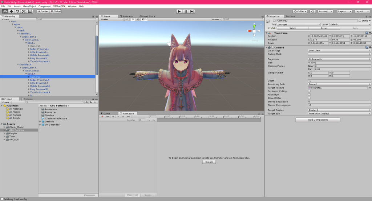
Task: Switch to the Game tab
Action: (x=105, y=113)
